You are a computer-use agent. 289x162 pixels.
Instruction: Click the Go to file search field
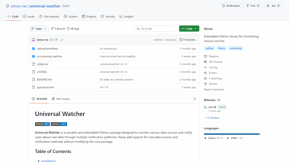(x=155, y=29)
